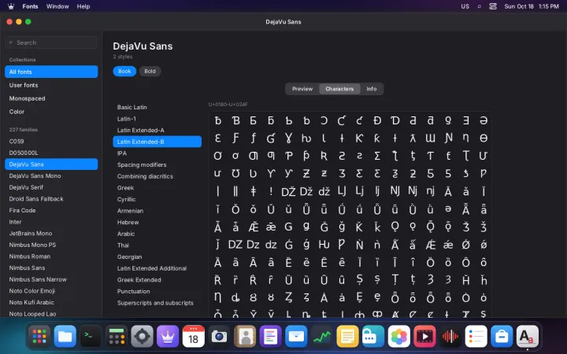Choose Nimbus Roman family
The image size is (567, 354).
pyautogui.click(x=51, y=256)
